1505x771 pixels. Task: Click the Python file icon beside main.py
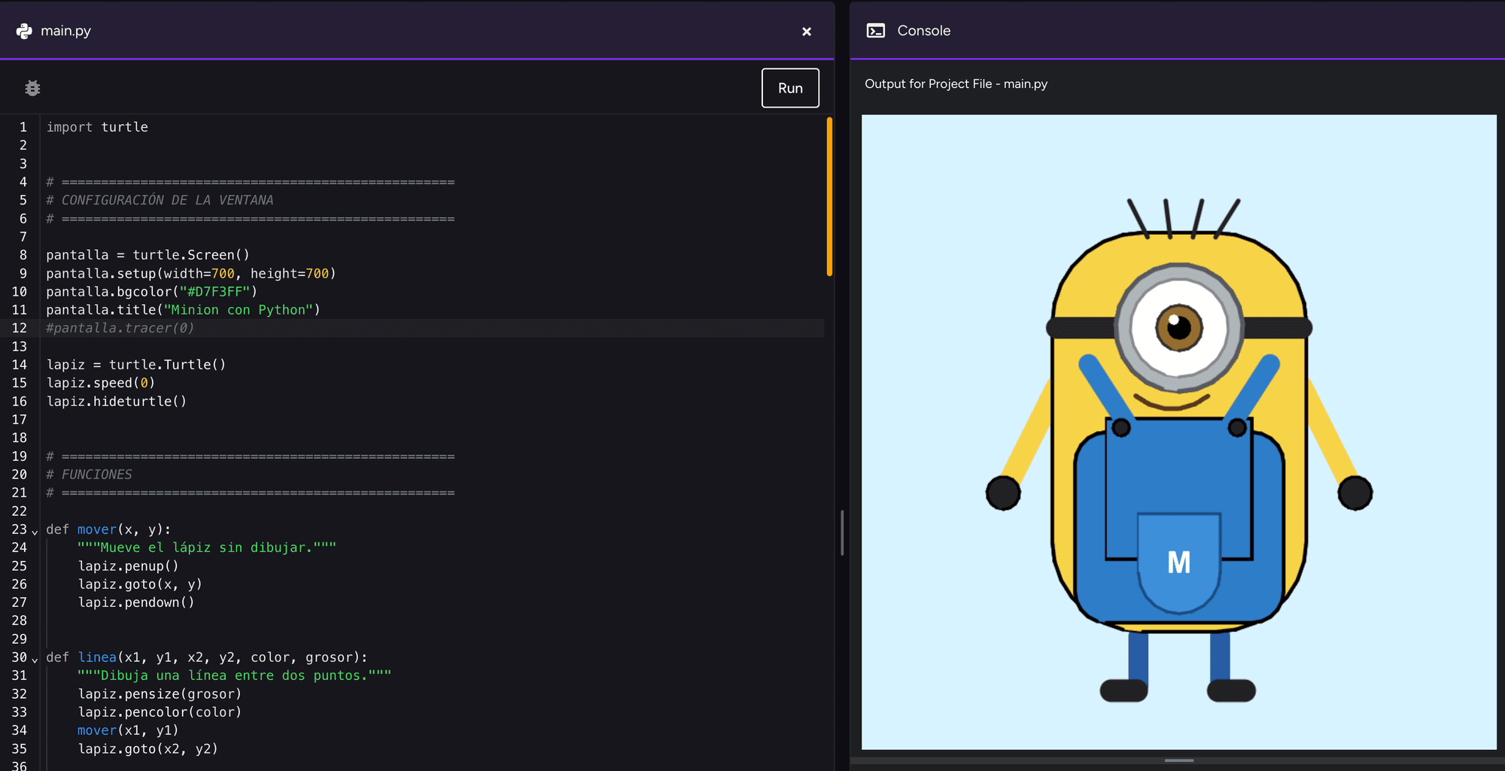pyautogui.click(x=24, y=31)
